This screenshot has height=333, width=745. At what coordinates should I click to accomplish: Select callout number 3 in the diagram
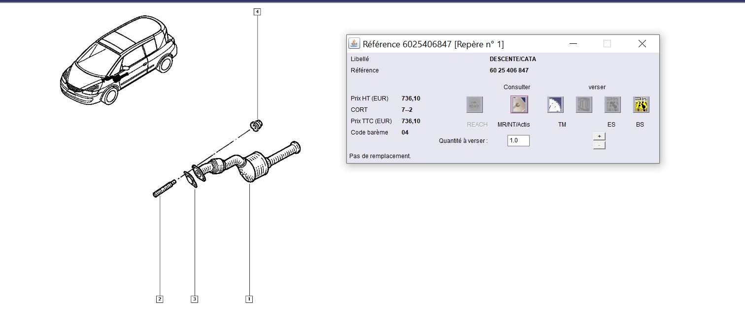195,299
